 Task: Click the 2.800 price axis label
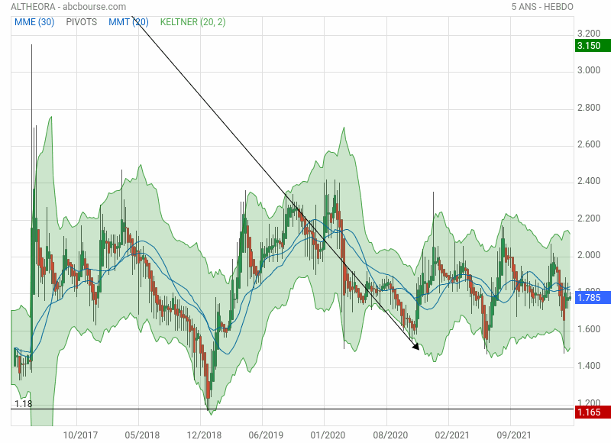tap(589, 108)
